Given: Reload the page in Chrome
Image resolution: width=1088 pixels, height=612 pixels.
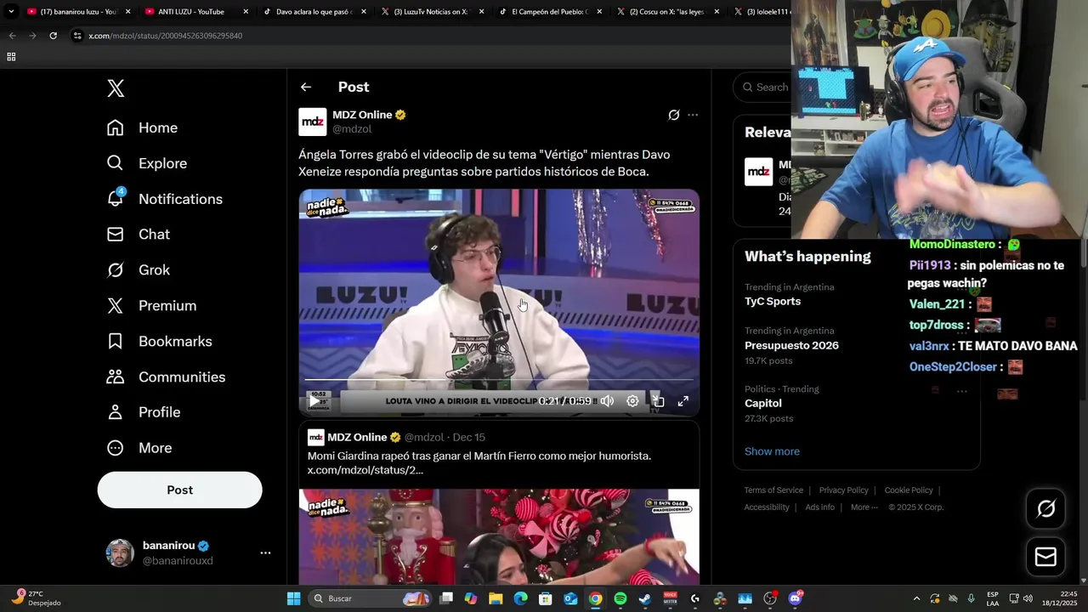Looking at the screenshot, I should (53, 36).
